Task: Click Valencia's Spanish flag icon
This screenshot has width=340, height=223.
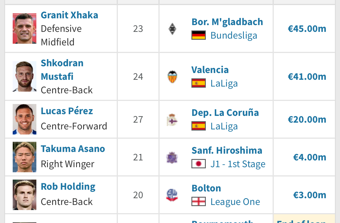Action: click(198, 83)
